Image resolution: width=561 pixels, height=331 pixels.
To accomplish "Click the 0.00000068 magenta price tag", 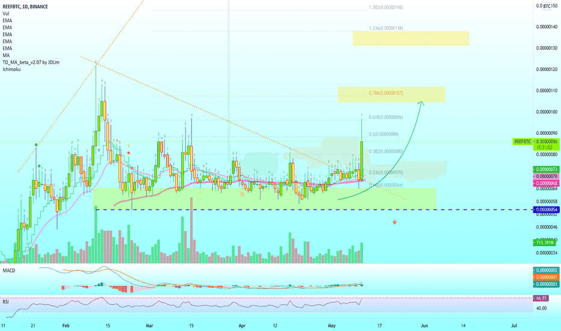I will pyautogui.click(x=545, y=183).
